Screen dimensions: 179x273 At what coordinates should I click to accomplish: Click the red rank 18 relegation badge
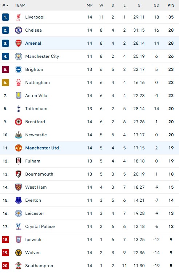(x=5, y=240)
